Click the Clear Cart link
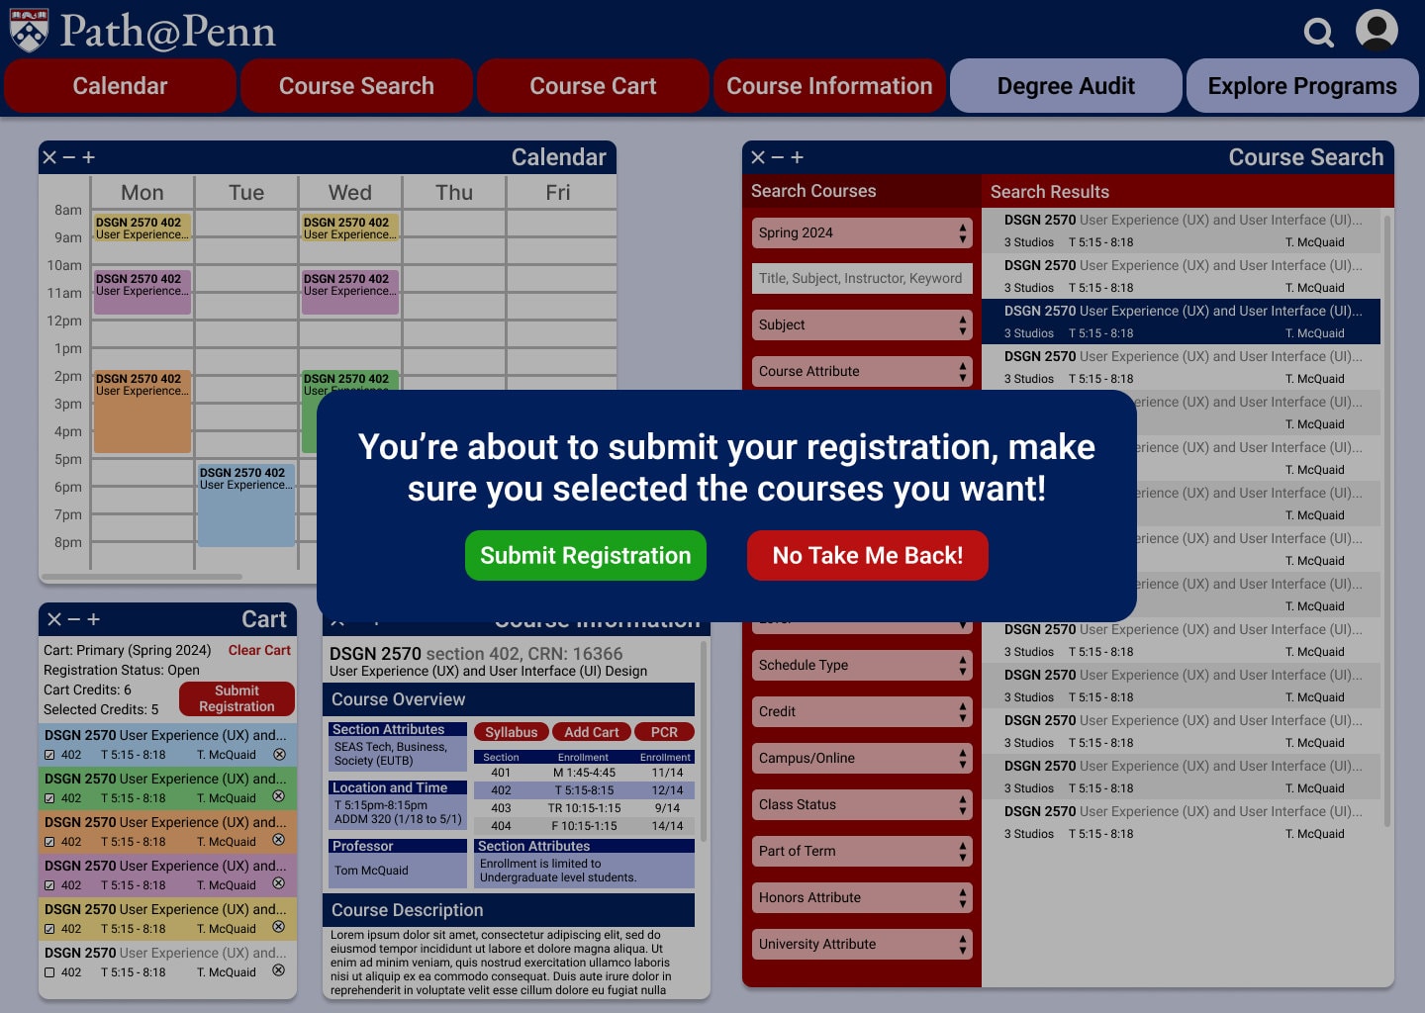 (259, 650)
